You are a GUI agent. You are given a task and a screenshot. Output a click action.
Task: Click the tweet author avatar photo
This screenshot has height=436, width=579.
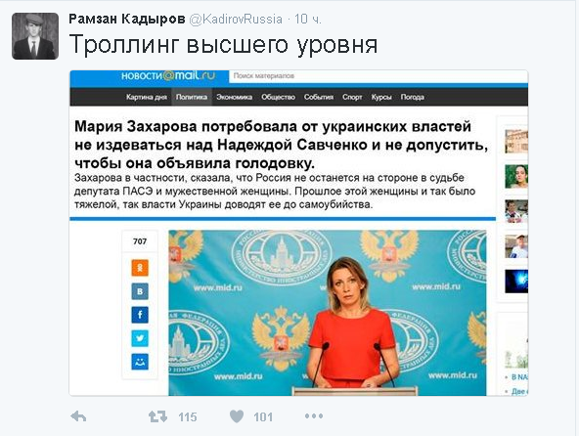(x=35, y=36)
